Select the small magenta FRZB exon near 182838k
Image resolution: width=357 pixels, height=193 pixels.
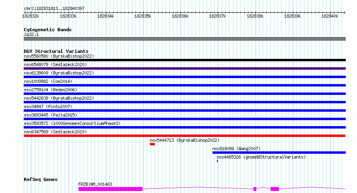(x=255, y=189)
